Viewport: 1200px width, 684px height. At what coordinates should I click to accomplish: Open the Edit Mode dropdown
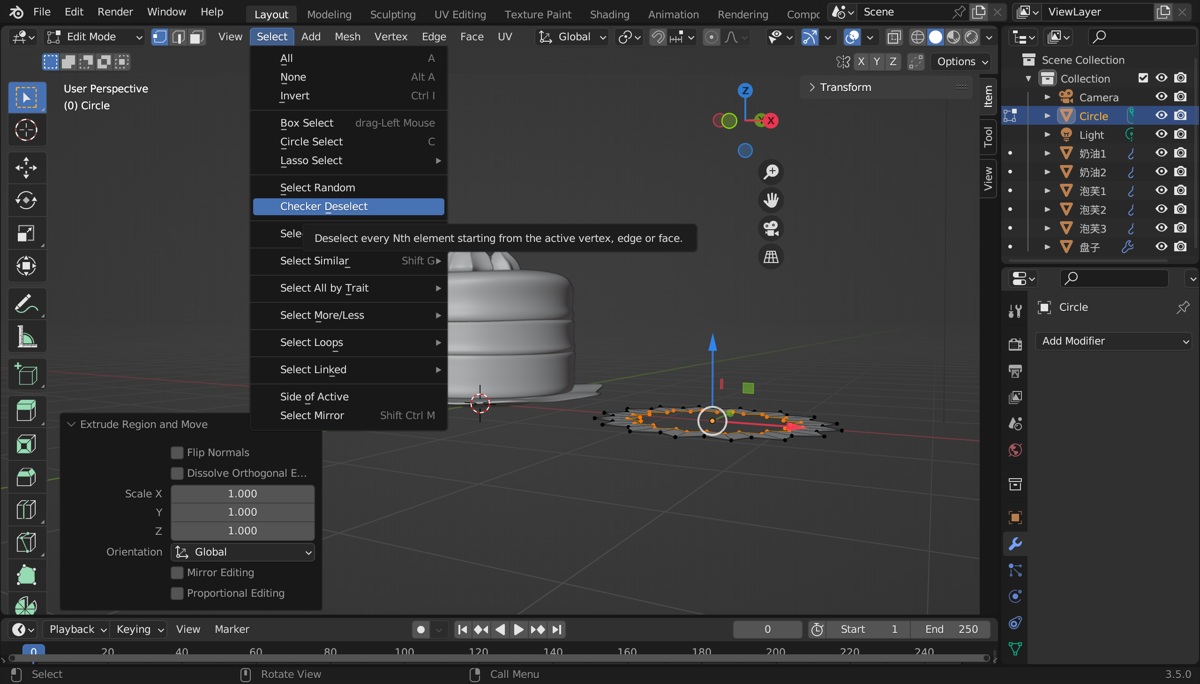pyautogui.click(x=94, y=37)
